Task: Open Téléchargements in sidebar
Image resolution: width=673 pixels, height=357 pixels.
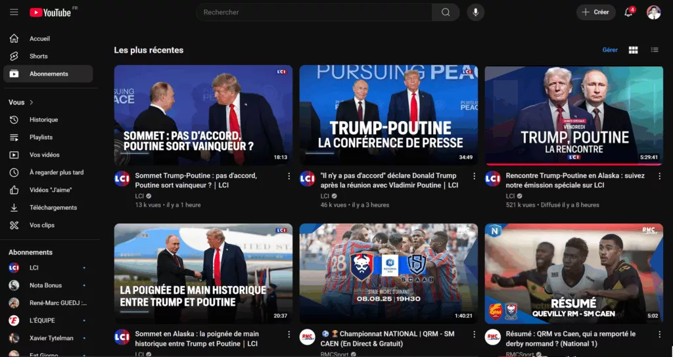Action: point(48,208)
